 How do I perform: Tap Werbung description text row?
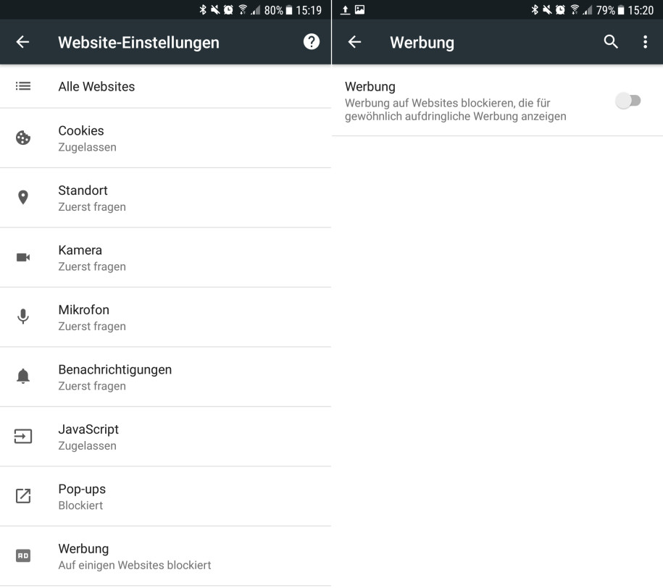pos(497,101)
